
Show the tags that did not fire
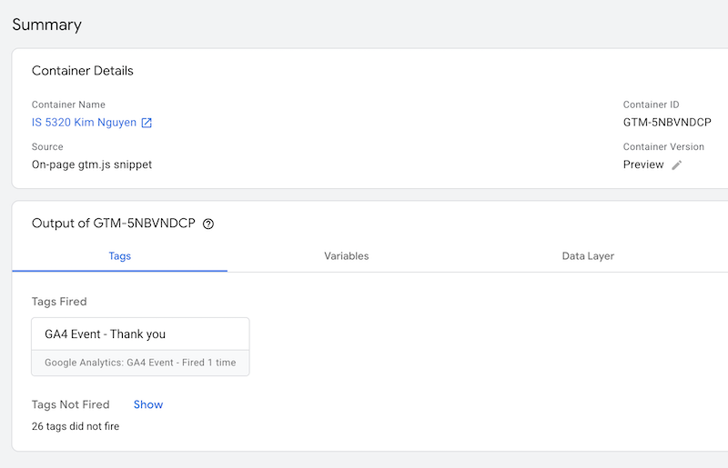tap(148, 404)
